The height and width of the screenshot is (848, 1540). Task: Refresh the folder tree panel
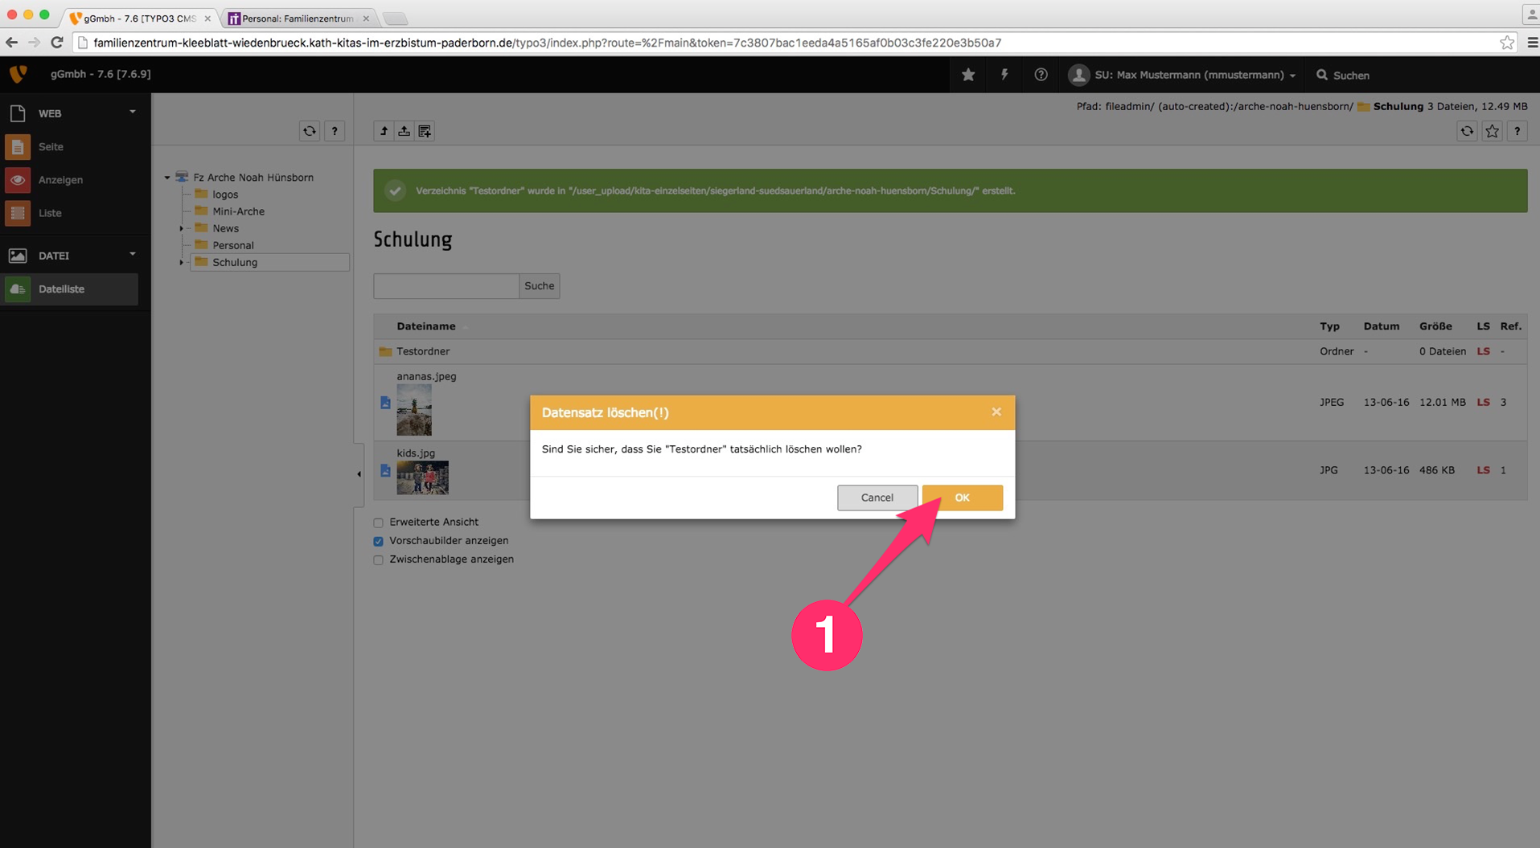tap(310, 131)
